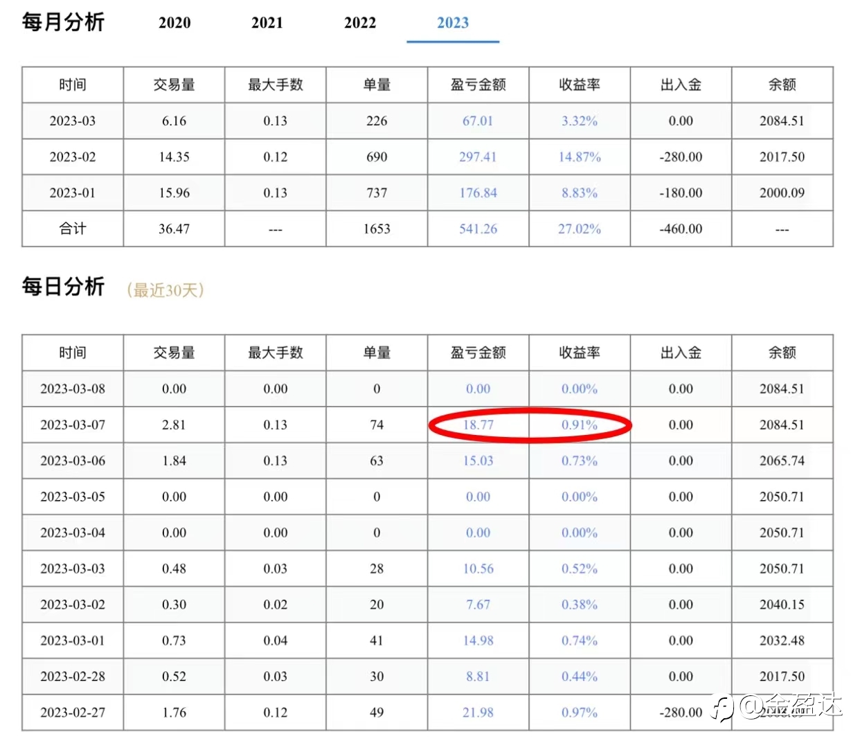Select daily row 2023-03-07
Screen dimensions: 851x748
(427, 425)
